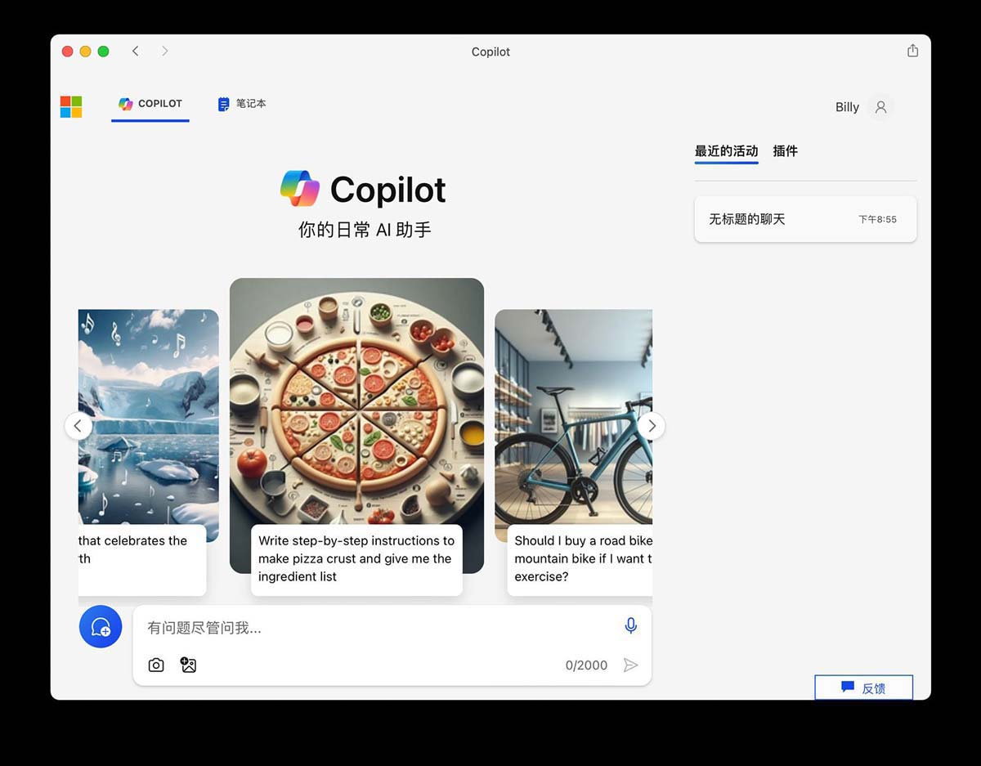Open the Billy profile avatar

[880, 107]
